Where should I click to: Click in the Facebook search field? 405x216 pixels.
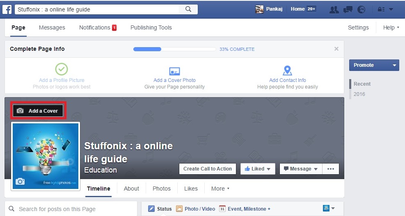98,9
